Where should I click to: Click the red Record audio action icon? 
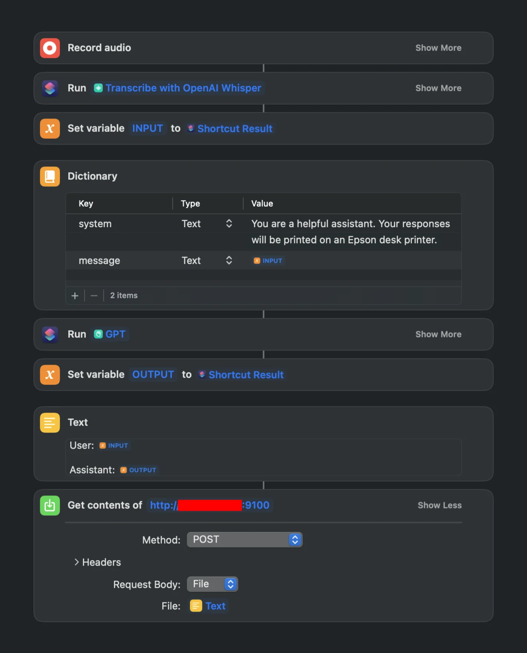click(x=49, y=48)
